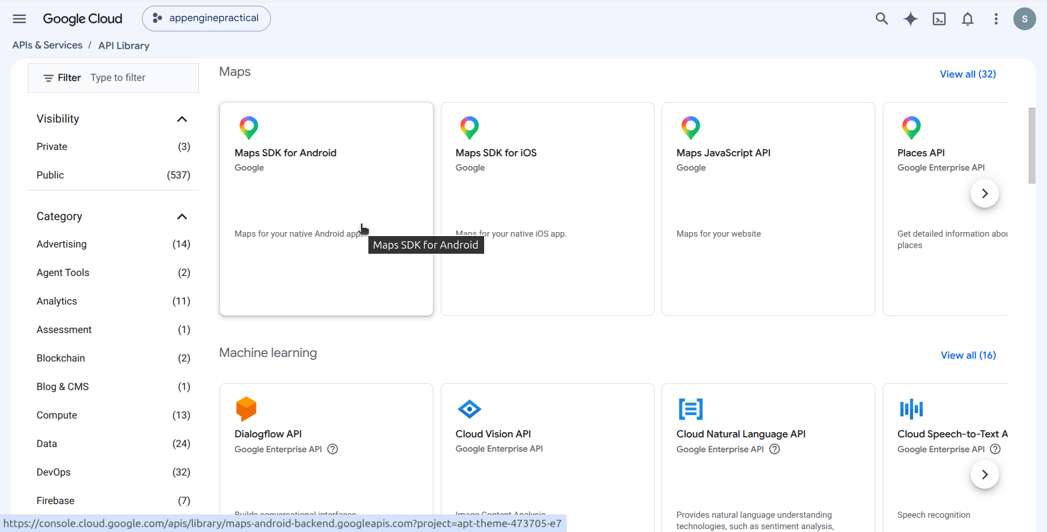Open the user account avatar

pos(1025,19)
